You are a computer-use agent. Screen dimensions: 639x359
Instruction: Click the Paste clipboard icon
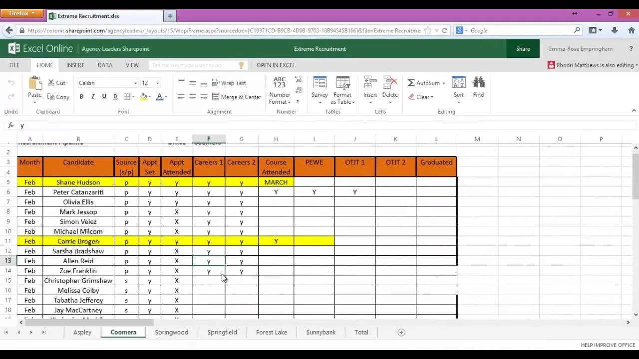[x=35, y=83]
